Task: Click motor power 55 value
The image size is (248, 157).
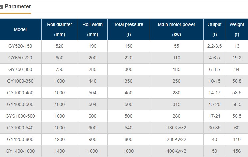Action: tap(177, 46)
